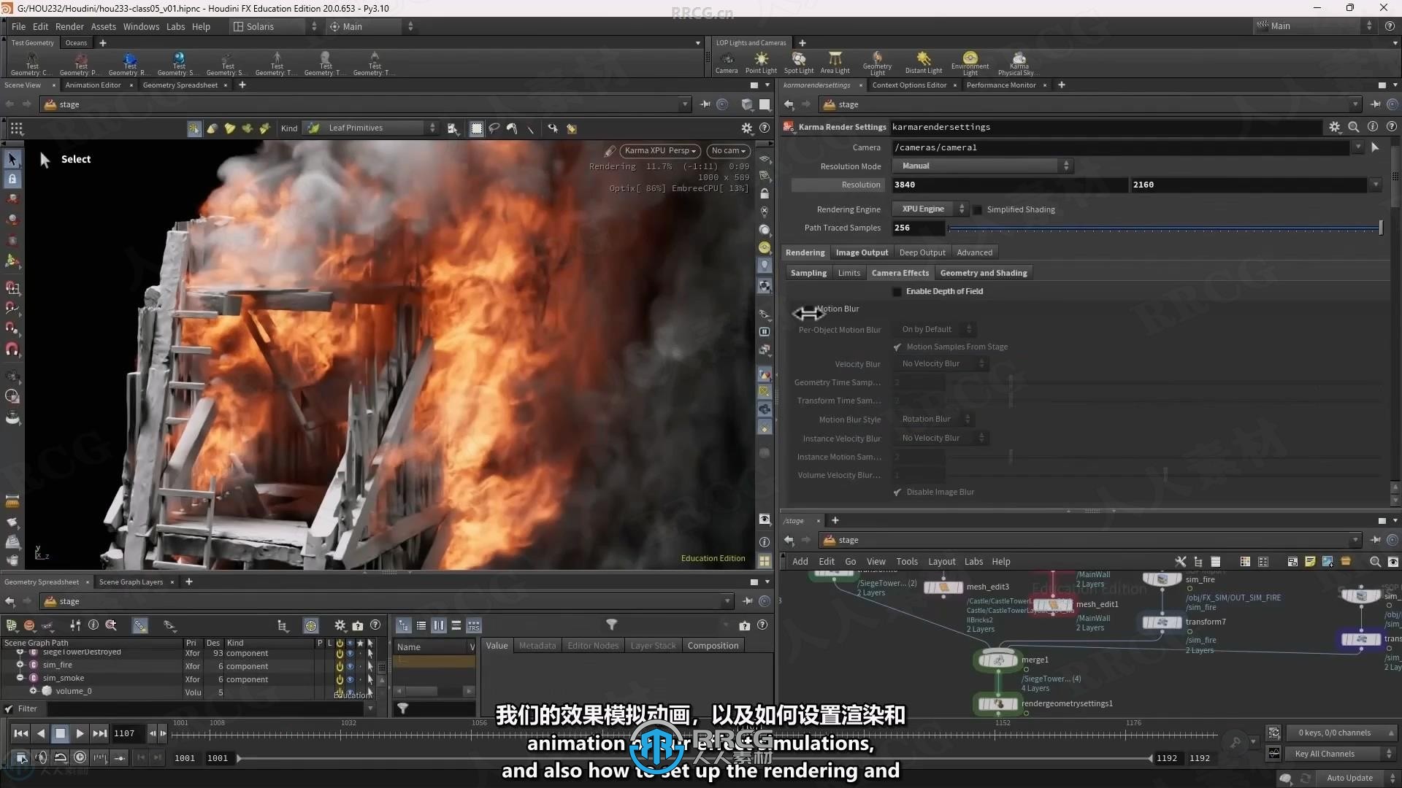Image resolution: width=1402 pixels, height=788 pixels.
Task: Open the Render menu
Action: point(69,26)
